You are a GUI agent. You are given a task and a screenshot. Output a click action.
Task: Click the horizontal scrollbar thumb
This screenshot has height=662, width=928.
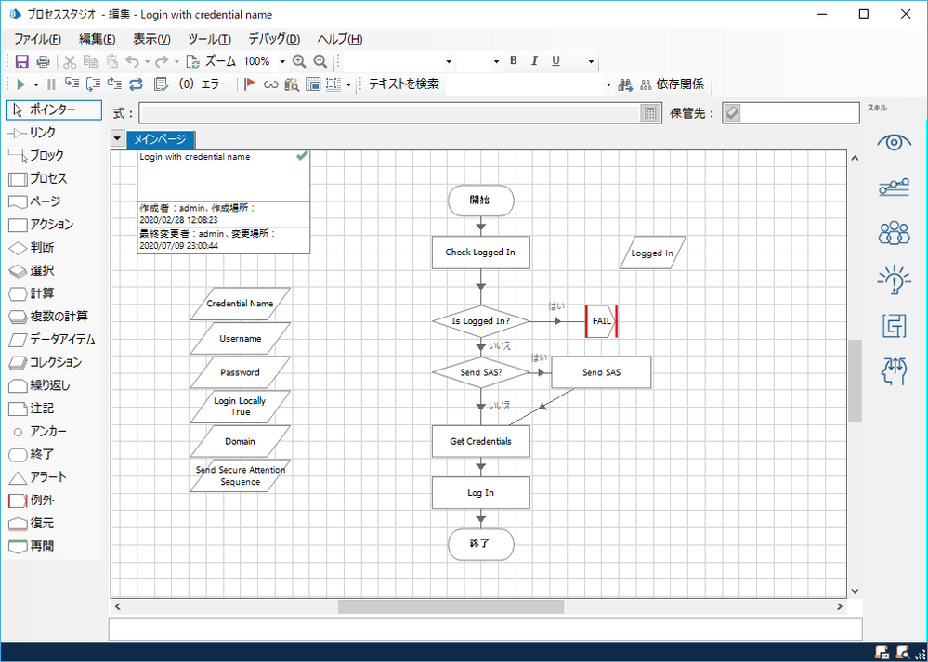[x=451, y=606]
